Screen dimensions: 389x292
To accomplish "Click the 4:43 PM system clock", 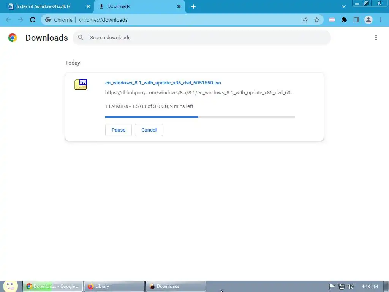I will (x=370, y=287).
